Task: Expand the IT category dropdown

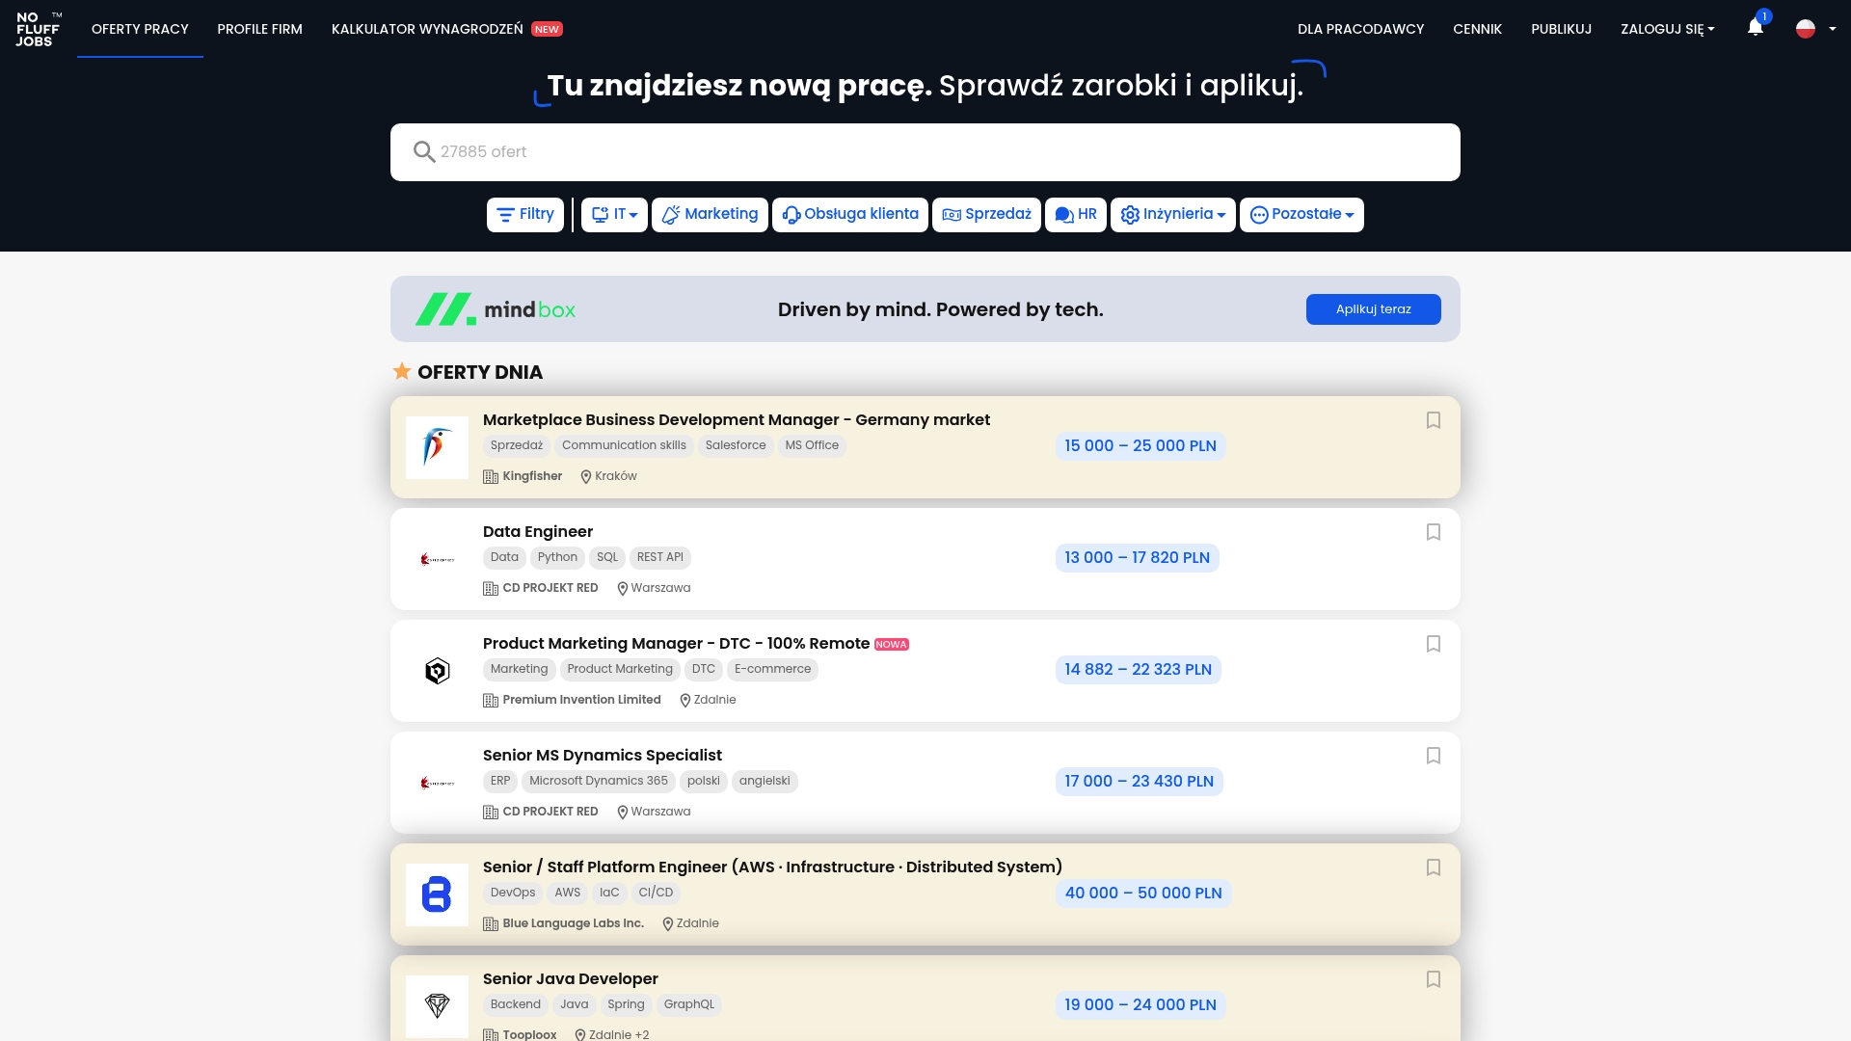Action: 614,215
